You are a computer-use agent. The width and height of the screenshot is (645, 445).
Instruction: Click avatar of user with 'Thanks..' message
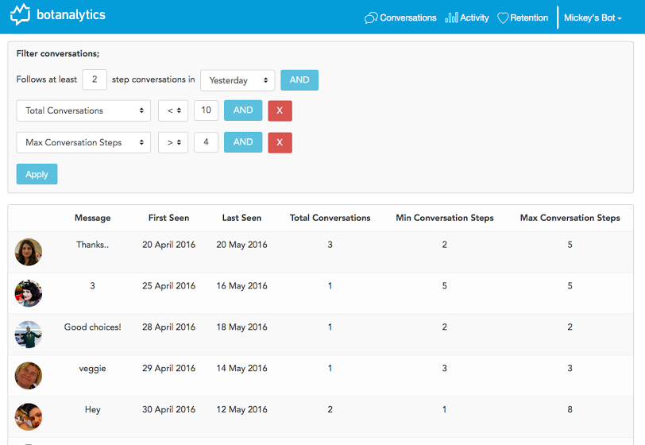click(29, 252)
